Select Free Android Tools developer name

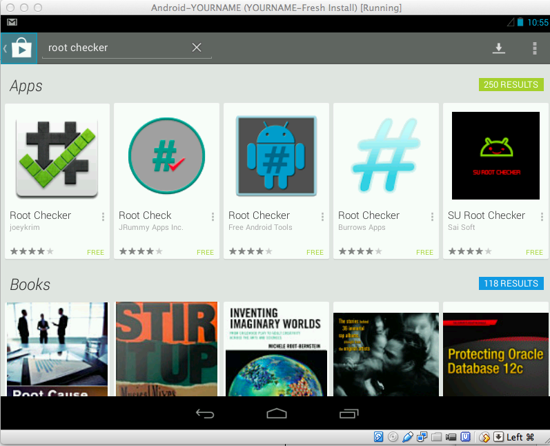coord(260,227)
